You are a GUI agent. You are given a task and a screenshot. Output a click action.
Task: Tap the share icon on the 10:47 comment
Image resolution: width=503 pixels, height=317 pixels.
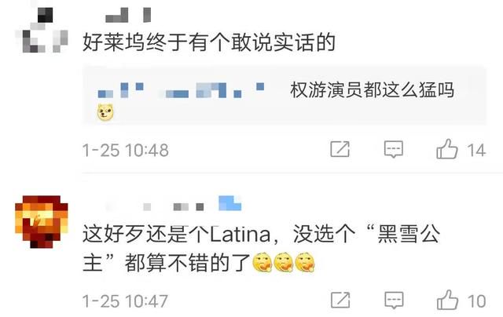[x=340, y=300]
